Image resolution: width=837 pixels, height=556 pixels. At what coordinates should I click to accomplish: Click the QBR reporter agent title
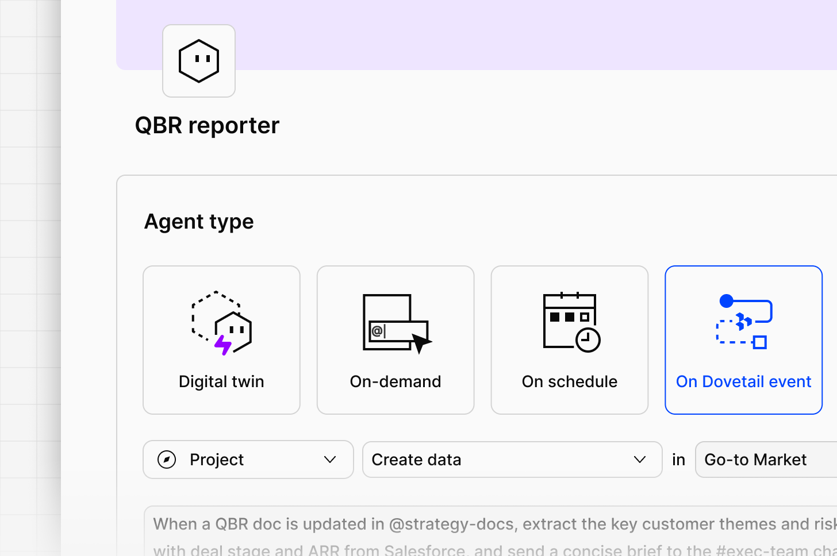[x=208, y=125]
